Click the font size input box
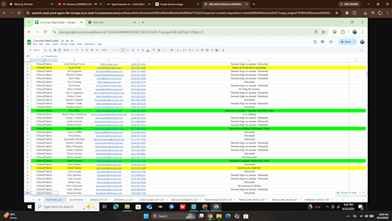The image size is (392, 221). (x=123, y=50)
